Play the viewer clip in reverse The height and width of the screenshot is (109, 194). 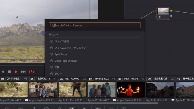[x=3, y=72]
